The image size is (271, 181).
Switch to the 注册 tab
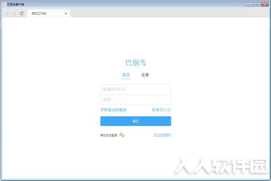(x=145, y=75)
